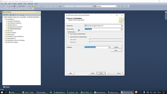167x94 pixels.
Task: Click the taskbar search icon
Action: click(x=6, y=92)
